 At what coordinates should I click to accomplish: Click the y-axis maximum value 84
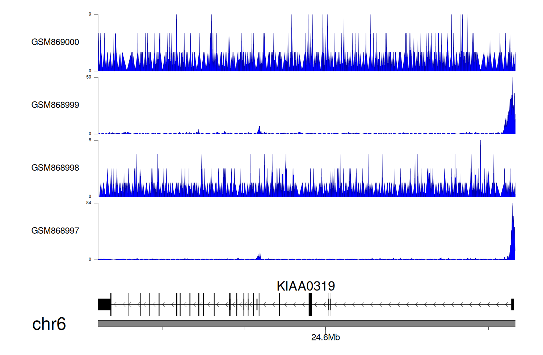pos(89,203)
